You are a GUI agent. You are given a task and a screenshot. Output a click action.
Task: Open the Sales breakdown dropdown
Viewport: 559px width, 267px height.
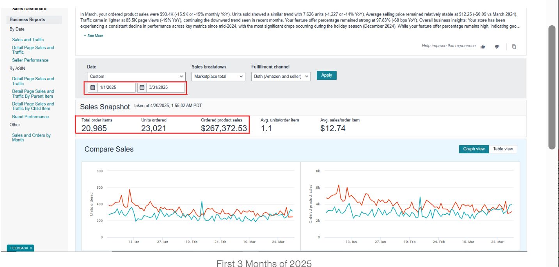pyautogui.click(x=218, y=77)
